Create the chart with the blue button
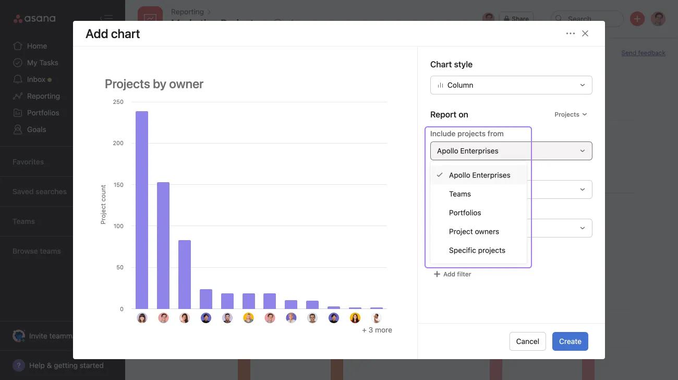678x380 pixels. tap(570, 341)
